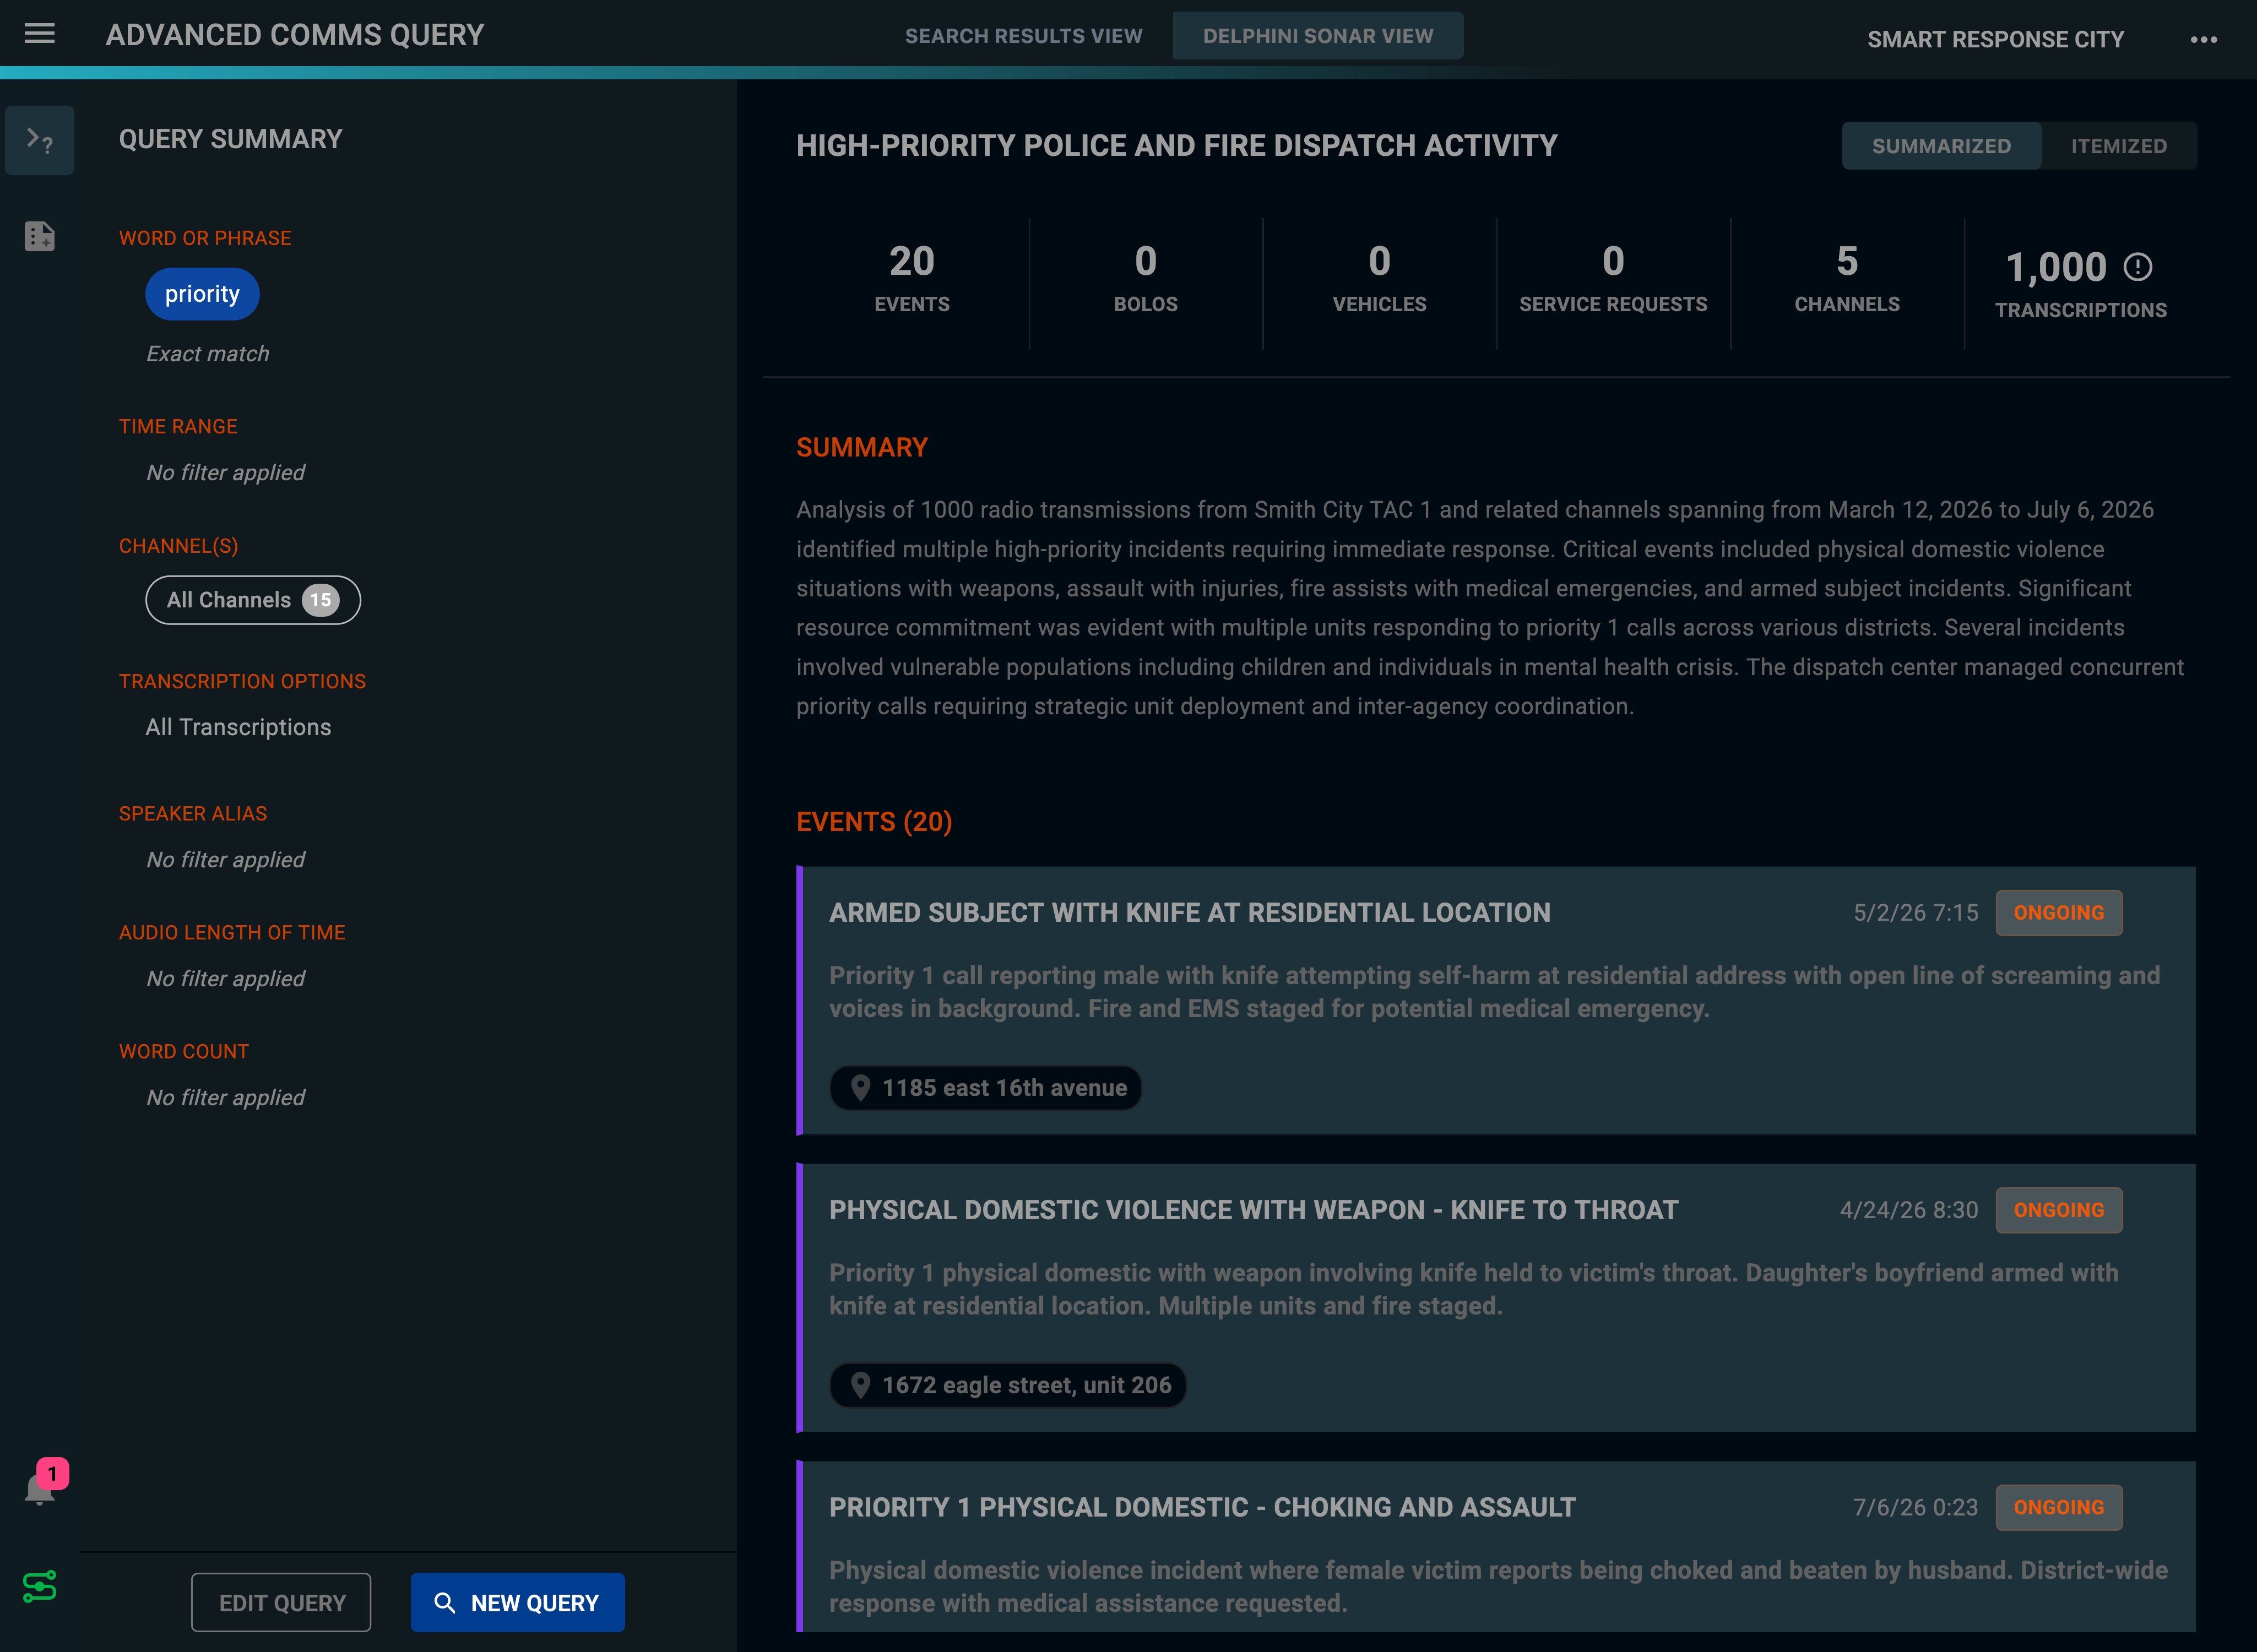
Task: Open location chip 1185 east 16th avenue
Action: (985, 1088)
